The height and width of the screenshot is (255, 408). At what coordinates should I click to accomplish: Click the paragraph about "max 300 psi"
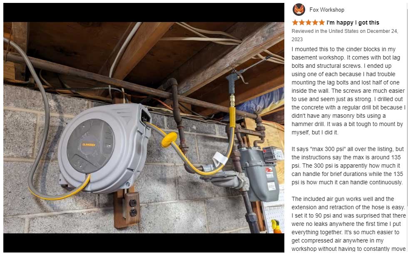coord(348,166)
